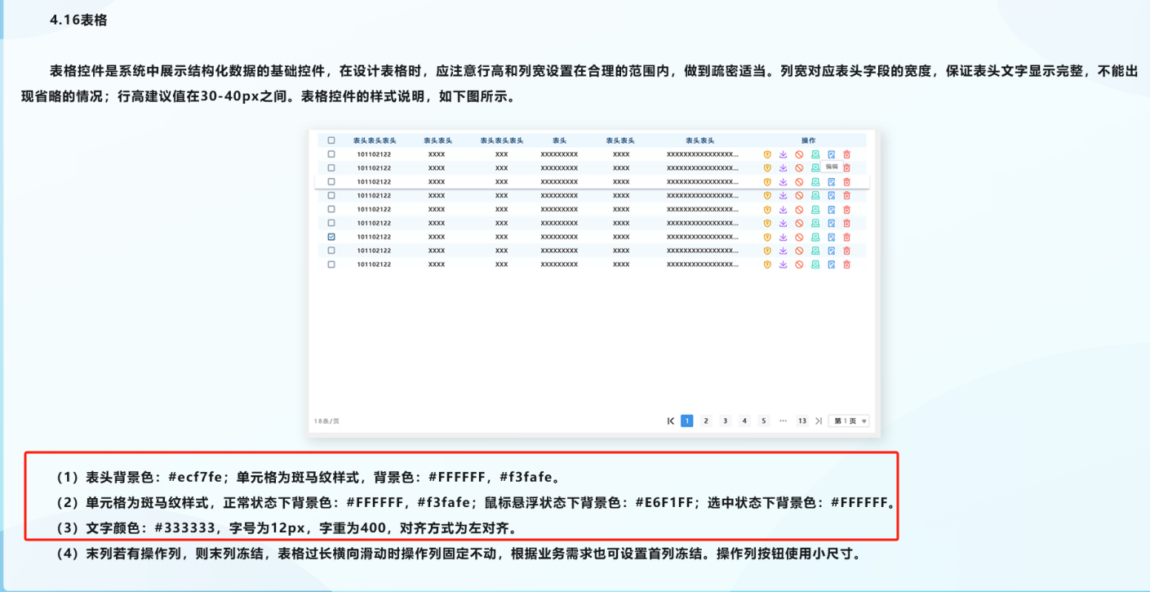This screenshot has width=1150, height=592.
Task: Click the 编辑 tooltip label
Action: tap(832, 167)
